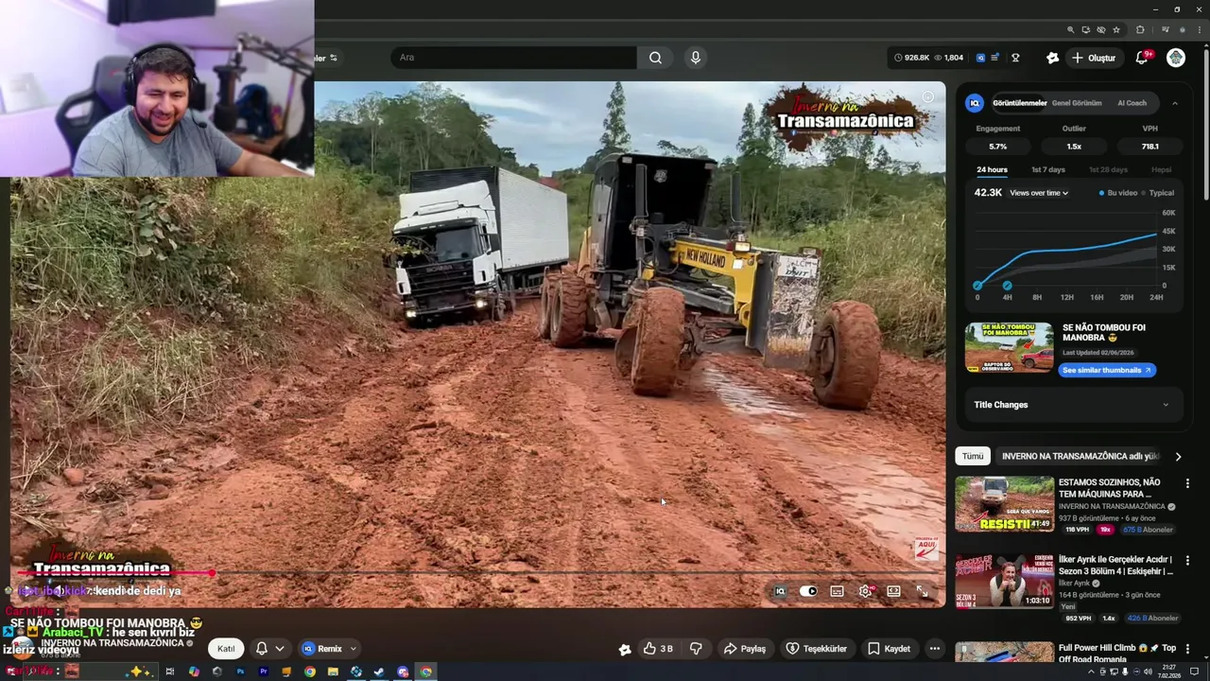Open notification preference dropdown chevron
Image resolution: width=1210 pixels, height=681 pixels.
279,649
